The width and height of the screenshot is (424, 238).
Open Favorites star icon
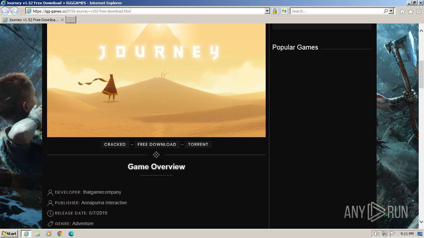tap(410, 12)
